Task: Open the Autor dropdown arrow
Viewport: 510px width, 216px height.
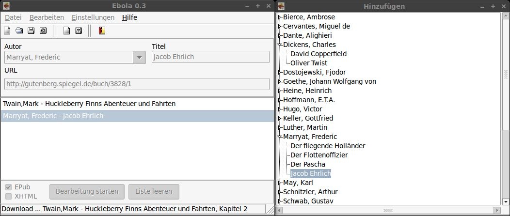Action: pos(140,57)
